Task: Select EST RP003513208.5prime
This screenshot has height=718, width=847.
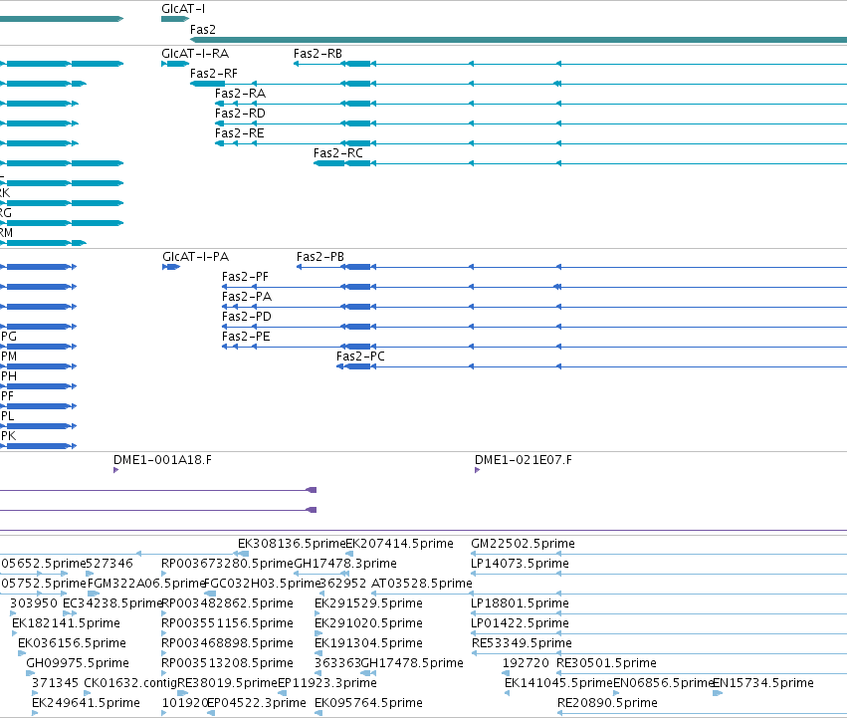Action: click(227, 664)
